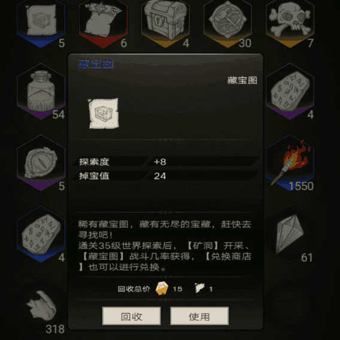
Task: Click the blue 藏宝图 item title
Action: [x=96, y=65]
